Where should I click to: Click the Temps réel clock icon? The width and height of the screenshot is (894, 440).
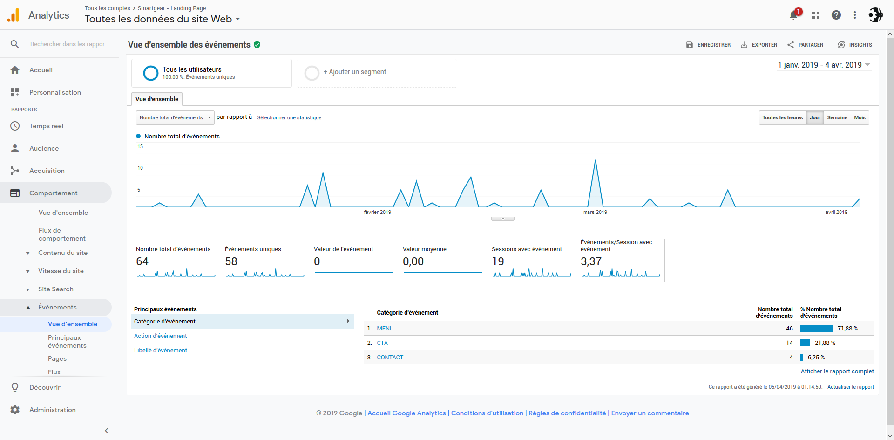pyautogui.click(x=15, y=126)
